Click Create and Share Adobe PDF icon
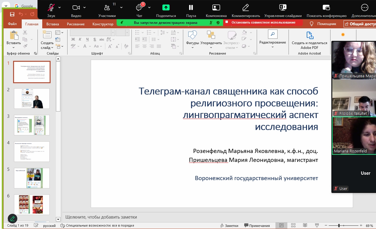 click(309, 35)
